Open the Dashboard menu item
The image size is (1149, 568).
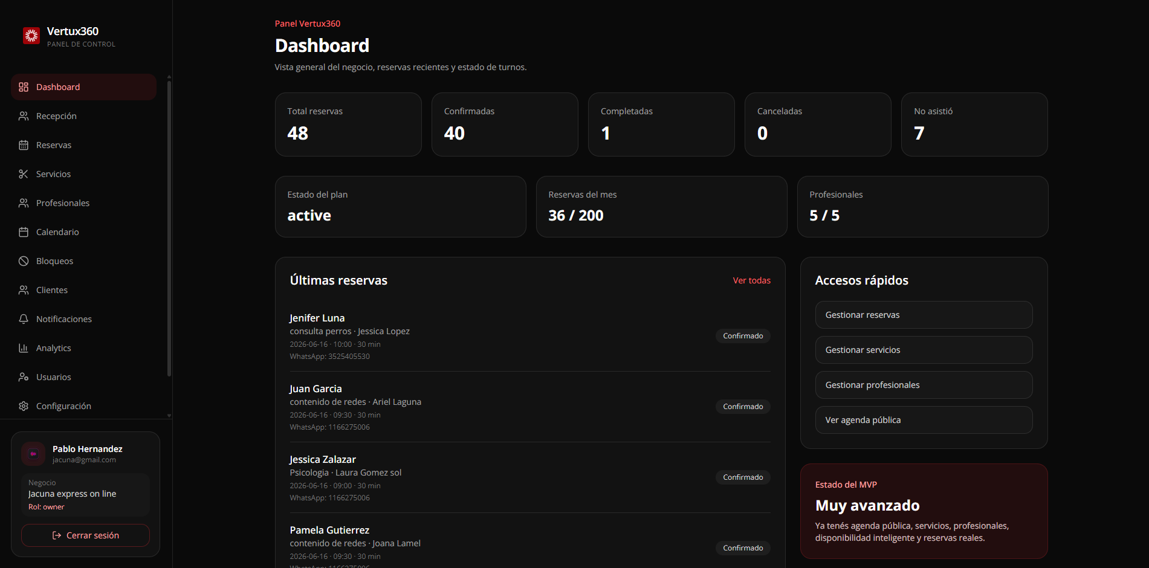pos(83,87)
